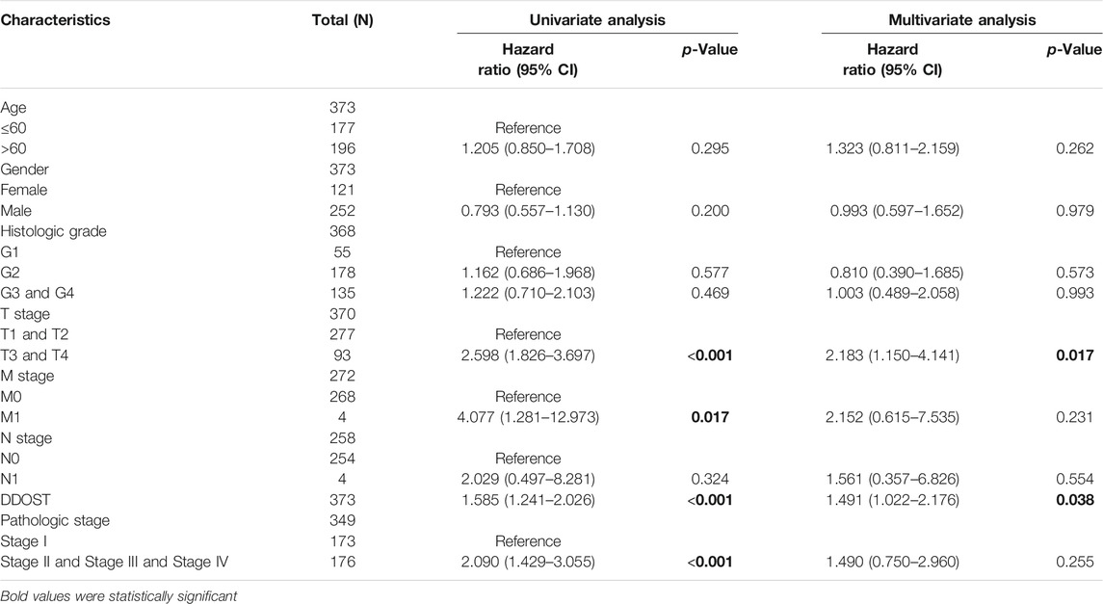Image resolution: width=1103 pixels, height=604 pixels.
Task: Select the "N0" row label
Action: (x=10, y=460)
